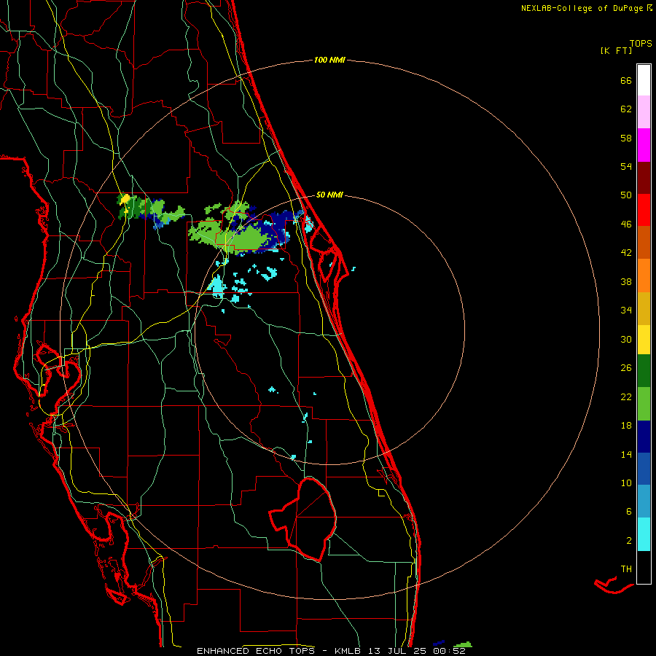Click the legend value 34
656x656 pixels.
pos(626,311)
